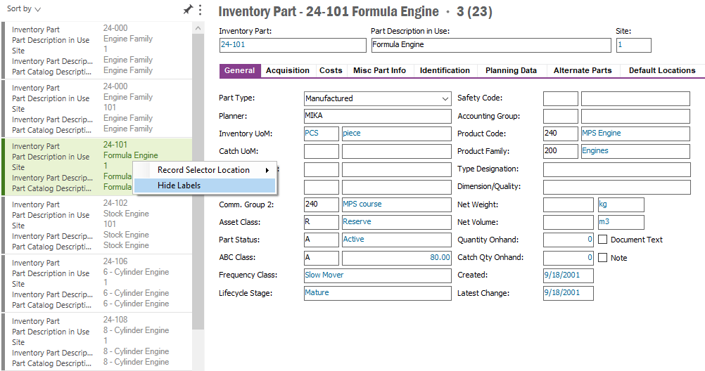The height and width of the screenshot is (371, 705).
Task: Open the Sort by dropdown
Action: click(x=24, y=9)
